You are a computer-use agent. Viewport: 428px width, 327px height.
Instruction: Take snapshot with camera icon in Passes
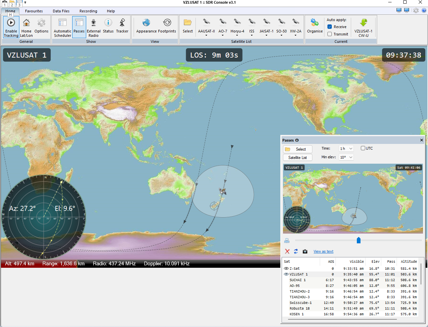point(305,251)
